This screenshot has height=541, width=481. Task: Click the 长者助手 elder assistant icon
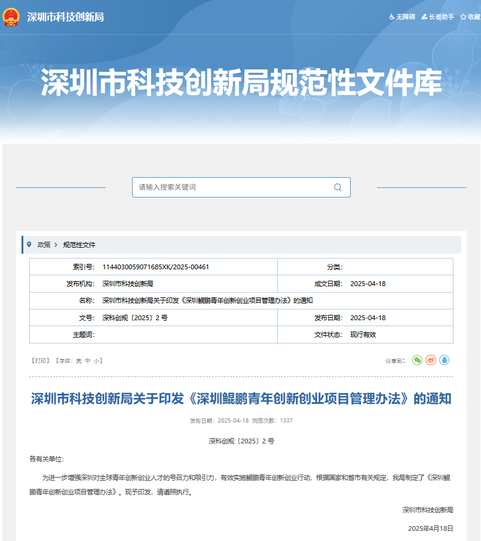tap(424, 17)
